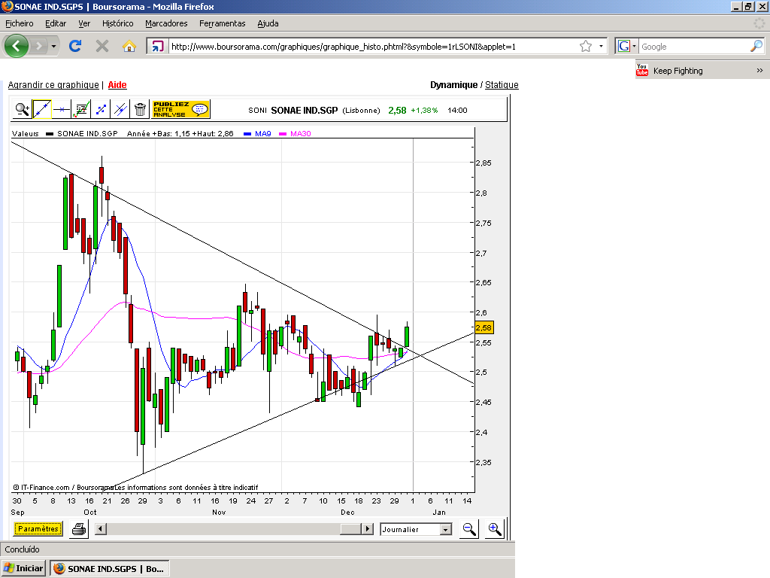Open the Editar menu
This screenshot has width=770, height=578.
tap(56, 23)
